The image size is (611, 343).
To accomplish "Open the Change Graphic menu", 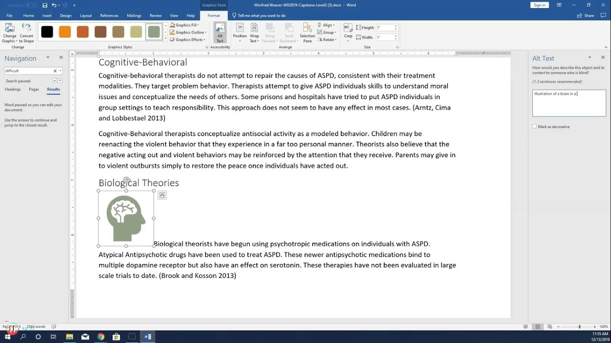I will pos(9,33).
